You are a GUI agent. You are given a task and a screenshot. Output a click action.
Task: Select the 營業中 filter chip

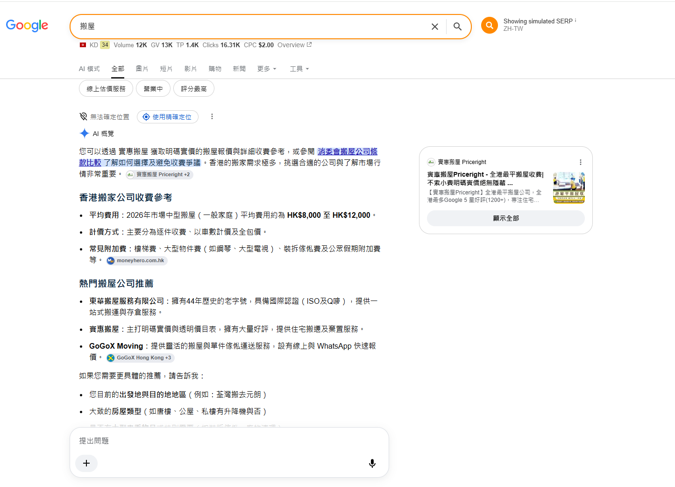[153, 88]
